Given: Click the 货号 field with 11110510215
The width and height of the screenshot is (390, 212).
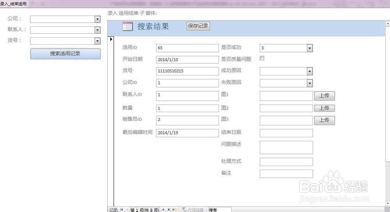Looking at the screenshot, I should 187,71.
